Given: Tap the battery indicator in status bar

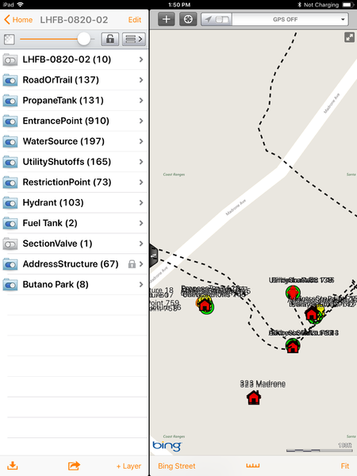Looking at the screenshot, I should [347, 5].
